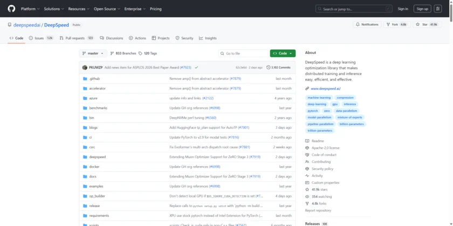Screen dimensions: 453x226
Task: Click the 120 Tags icon
Action: 140,53
